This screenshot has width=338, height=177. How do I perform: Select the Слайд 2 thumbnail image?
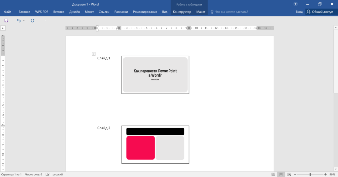click(x=155, y=145)
